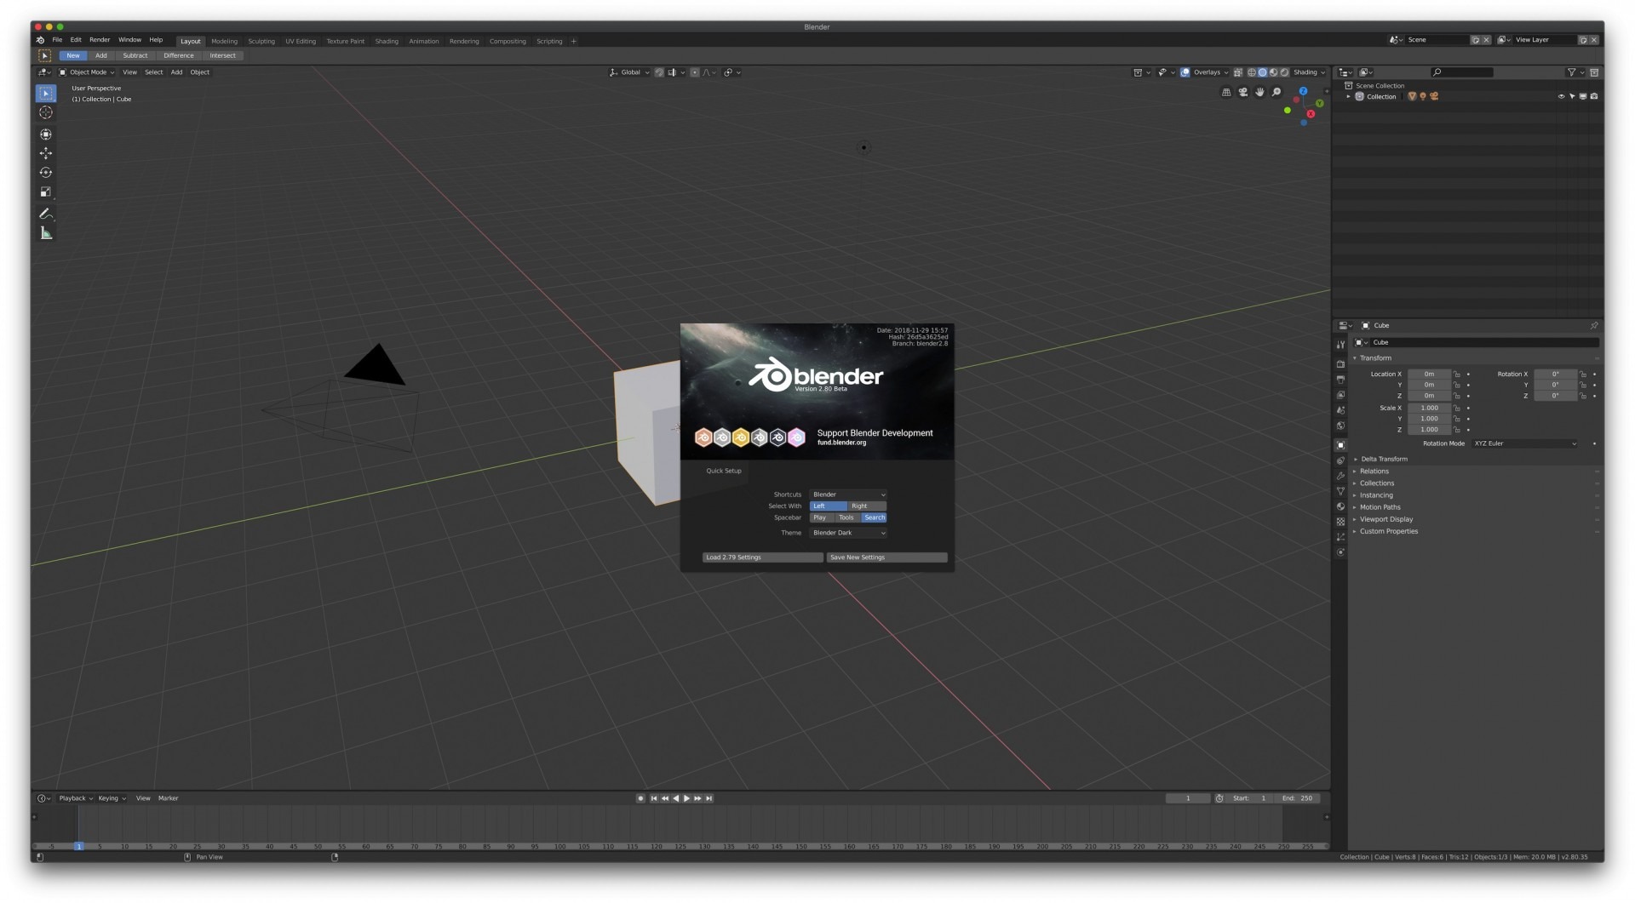
Task: Open the Scene properties tab
Action: (x=1340, y=410)
